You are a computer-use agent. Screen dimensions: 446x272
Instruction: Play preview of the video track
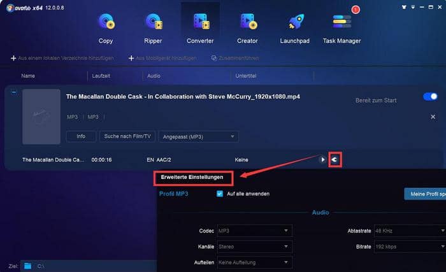point(322,159)
